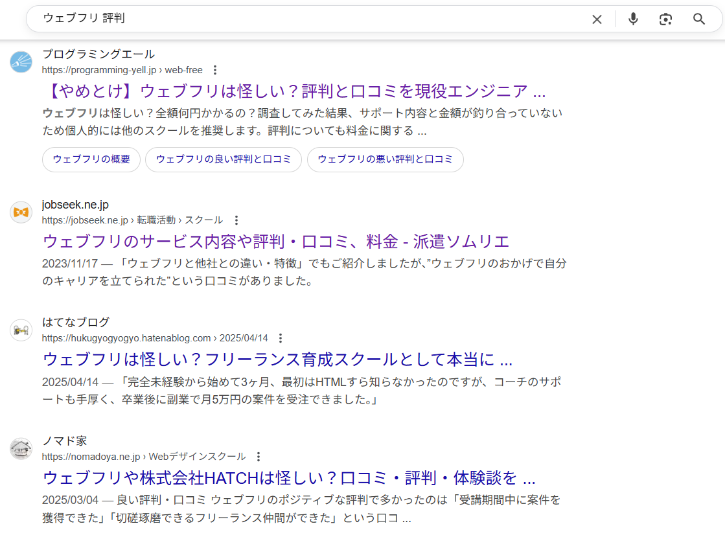Open the 【やめとけ】ウェブフリは怪しい result title

[294, 91]
